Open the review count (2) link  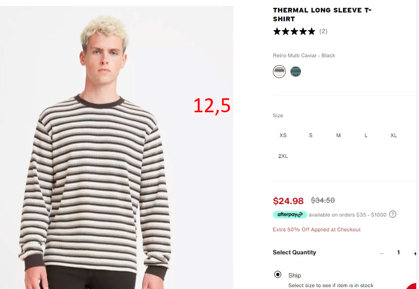pyautogui.click(x=323, y=31)
